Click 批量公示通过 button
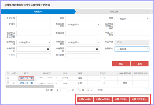 pos(121,99)
